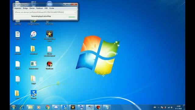Open the Windows Start menu
The image size is (195, 110).
pos(13,107)
